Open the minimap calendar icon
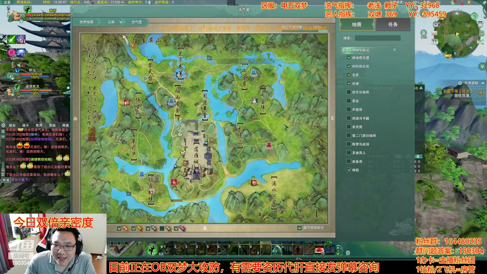Screen dimensions: 487x274 [x=435, y=42]
